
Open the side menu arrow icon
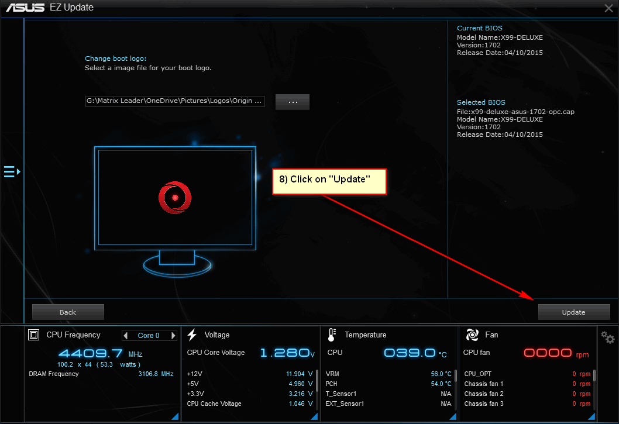12,172
